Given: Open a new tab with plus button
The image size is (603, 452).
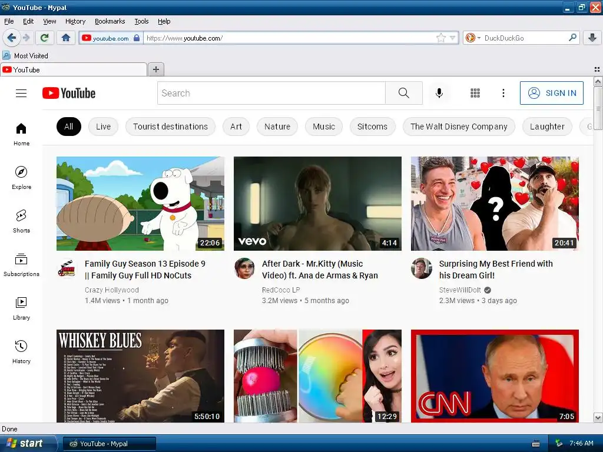Looking at the screenshot, I should (x=155, y=69).
